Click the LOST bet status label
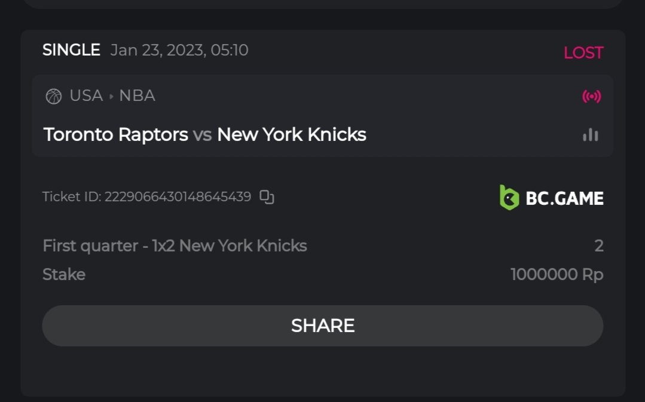This screenshot has height=402, width=645. 583,53
